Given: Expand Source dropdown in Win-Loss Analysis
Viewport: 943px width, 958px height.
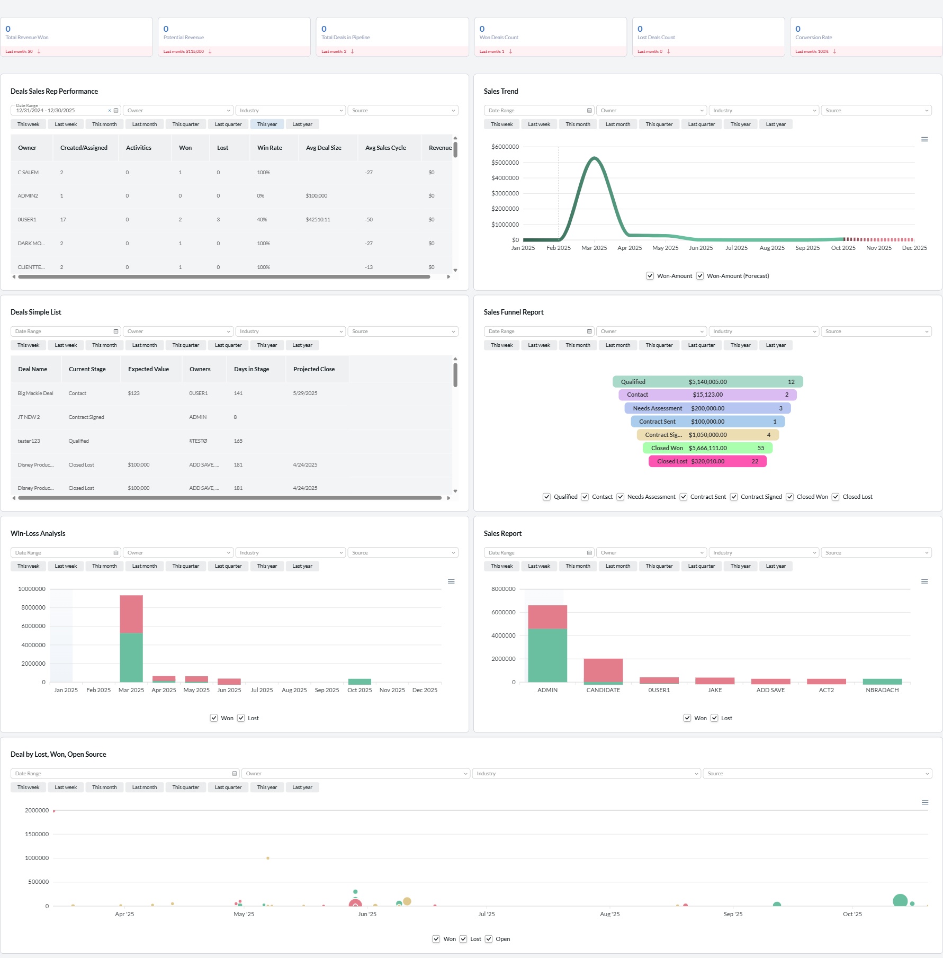Looking at the screenshot, I should coord(402,553).
